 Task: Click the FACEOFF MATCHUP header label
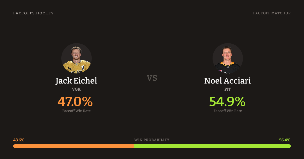tap(272, 13)
